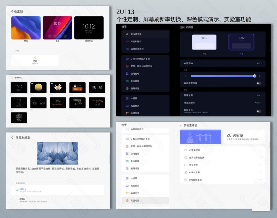The image size is (277, 218).
Task: Click the 应用管理 grid icon in dark sidebar
Action: (127, 74)
